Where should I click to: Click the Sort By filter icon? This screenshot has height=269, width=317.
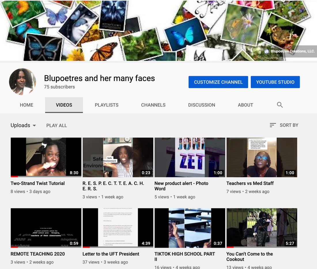coord(273,125)
